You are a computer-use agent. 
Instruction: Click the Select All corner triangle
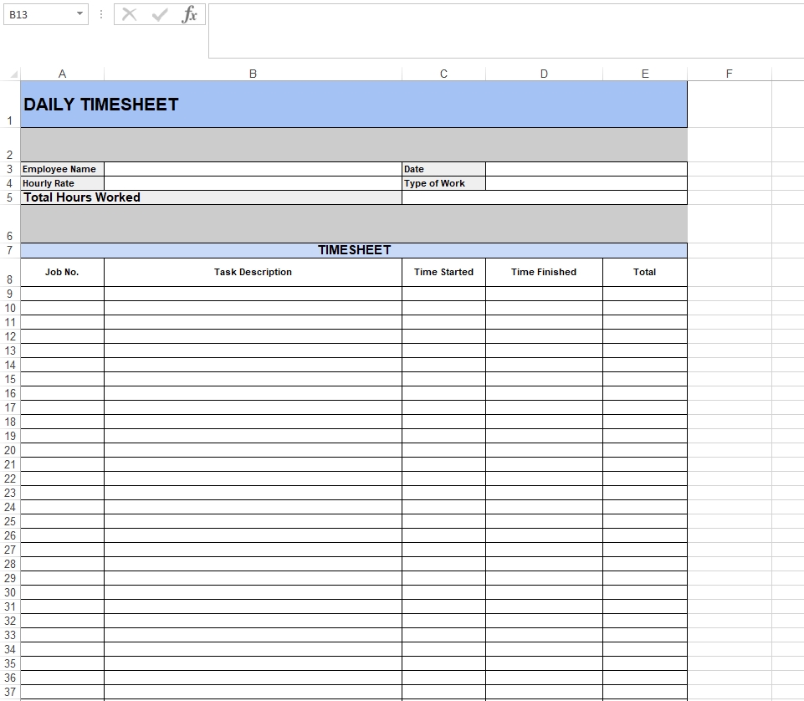(x=13, y=74)
